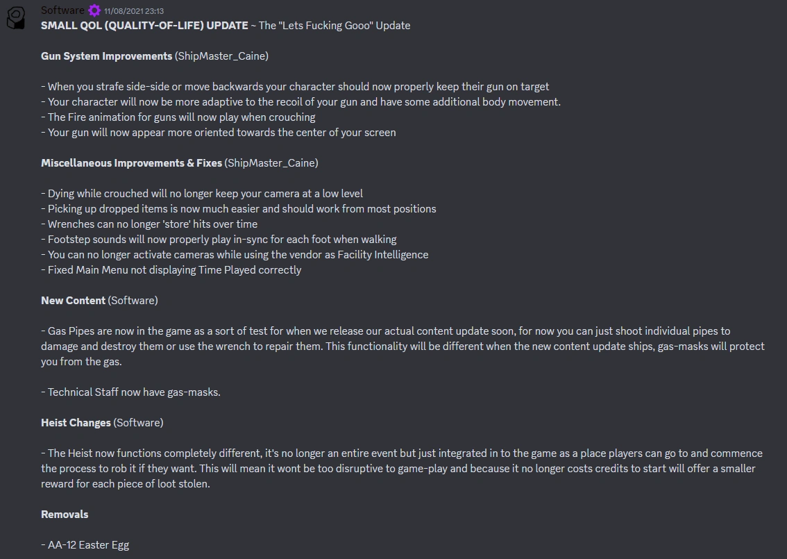Screen dimensions: 787x559
Task: Click the Heist Changes heading
Action: tap(76, 423)
